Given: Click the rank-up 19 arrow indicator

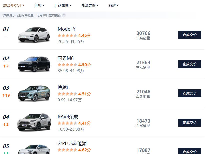Looking at the screenshot, I should (x=6, y=95).
